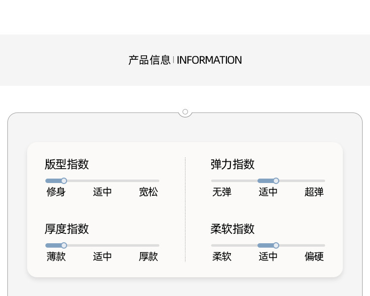Click the 厚度指数 slider handle
Image resolution: width=370 pixels, height=296 pixels.
click(x=64, y=245)
